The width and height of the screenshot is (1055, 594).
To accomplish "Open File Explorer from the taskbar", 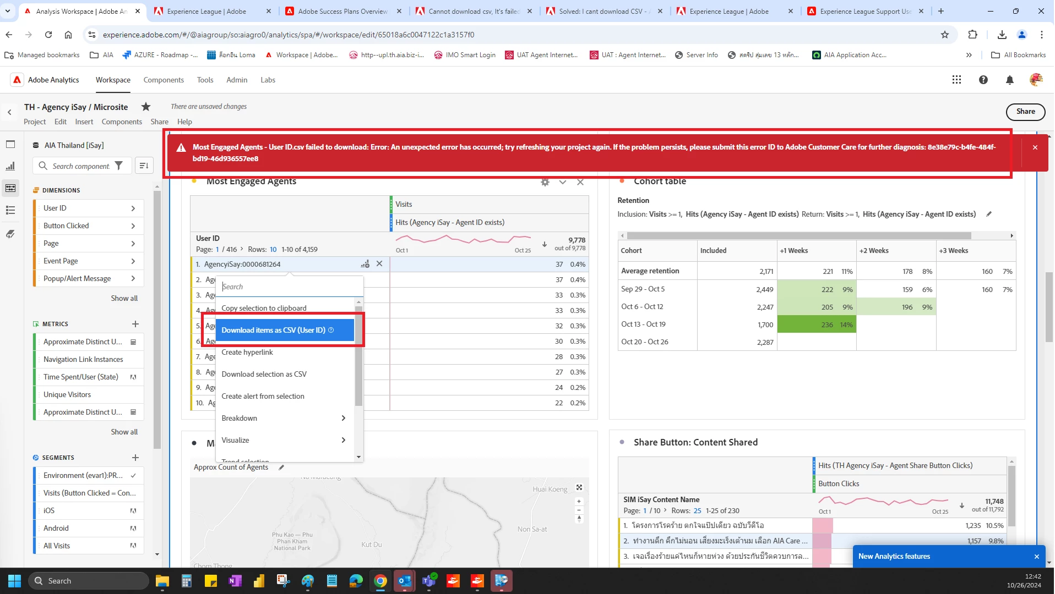I will (x=162, y=581).
